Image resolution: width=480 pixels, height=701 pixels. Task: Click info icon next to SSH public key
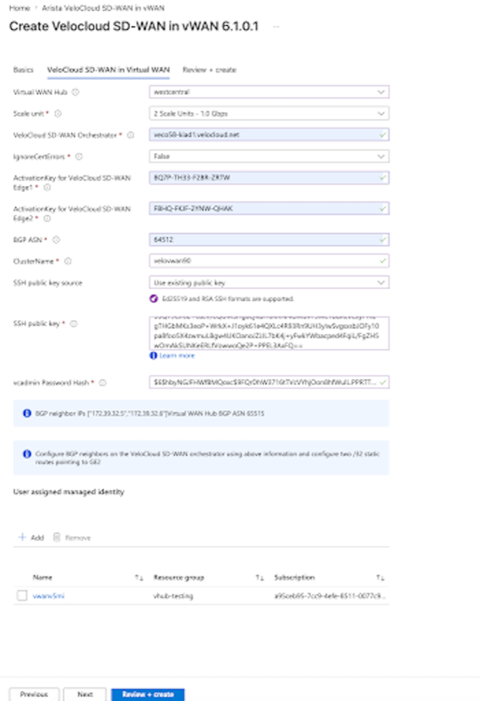pos(74,323)
